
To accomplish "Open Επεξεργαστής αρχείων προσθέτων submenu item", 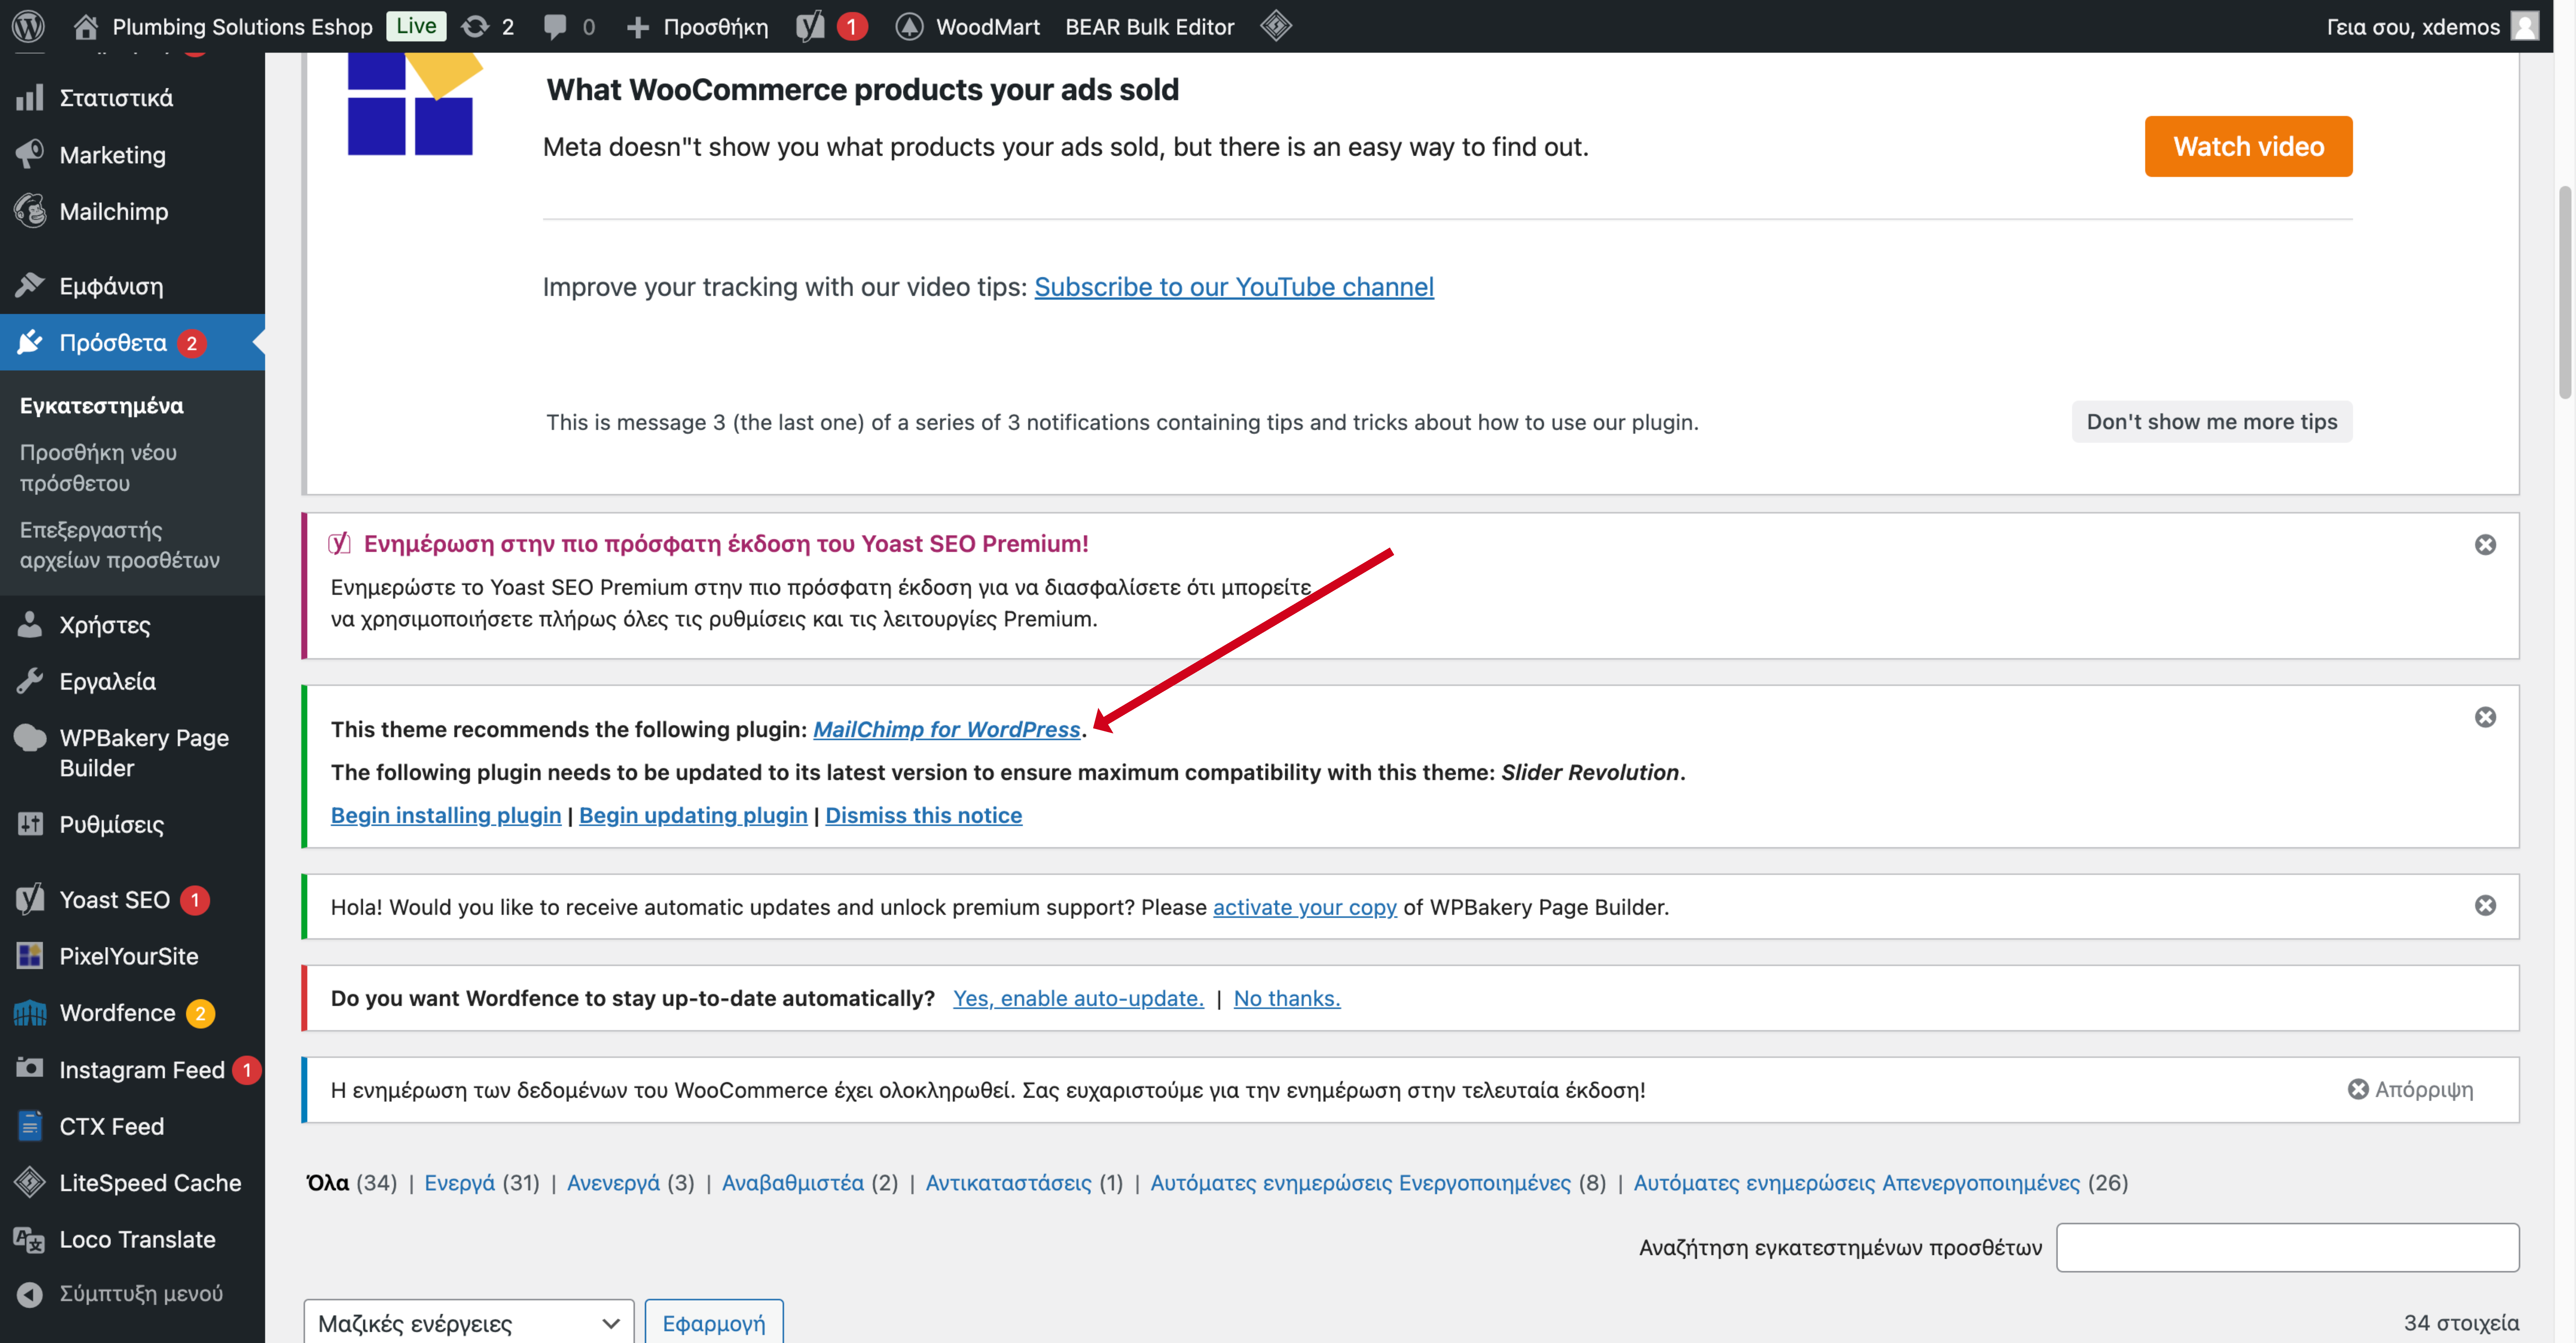I will point(120,545).
